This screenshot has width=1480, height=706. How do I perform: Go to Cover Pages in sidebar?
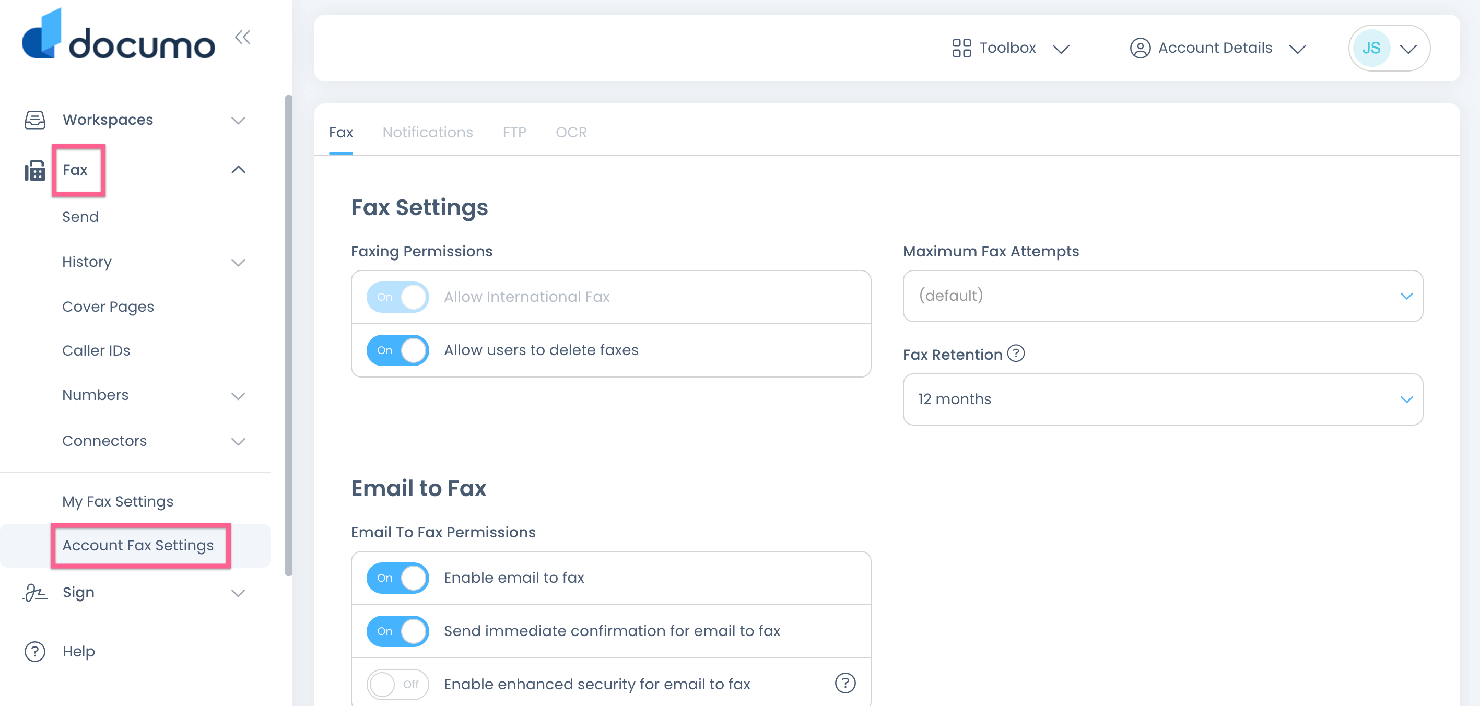click(108, 307)
